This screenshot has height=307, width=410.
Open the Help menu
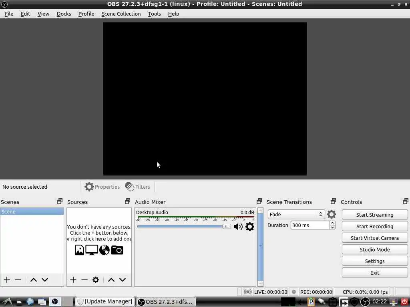point(174,14)
